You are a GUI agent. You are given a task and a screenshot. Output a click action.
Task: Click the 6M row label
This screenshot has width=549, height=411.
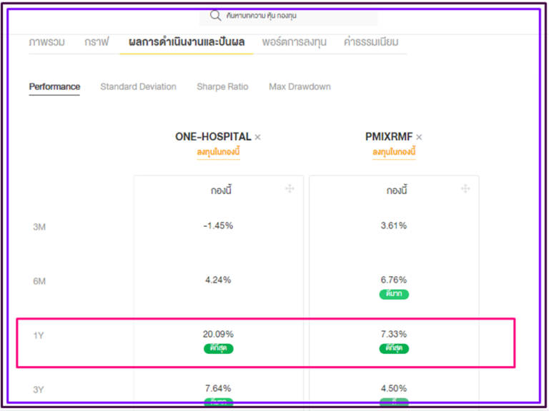click(39, 281)
